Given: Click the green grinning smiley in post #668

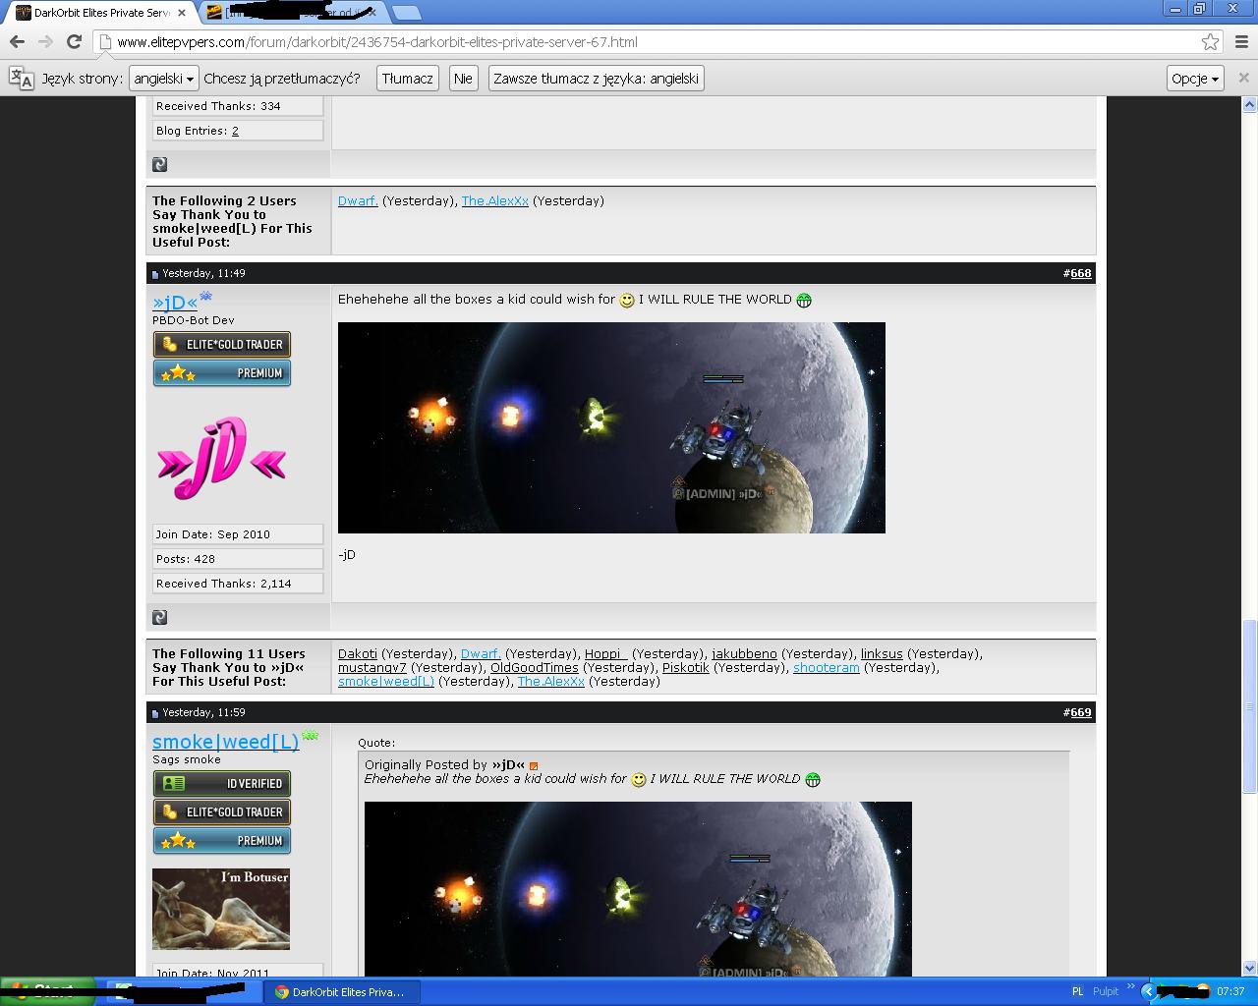Looking at the screenshot, I should click(x=804, y=301).
